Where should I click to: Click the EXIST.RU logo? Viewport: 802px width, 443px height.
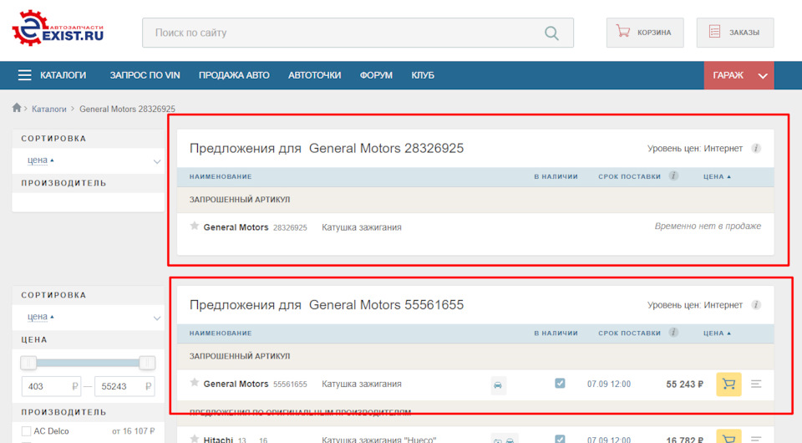pos(58,28)
